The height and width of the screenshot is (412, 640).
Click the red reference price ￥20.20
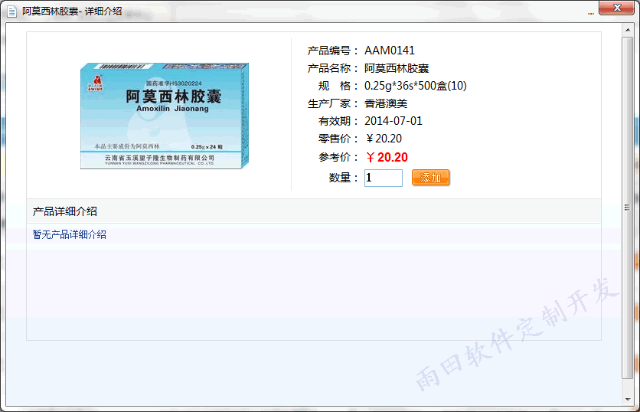(386, 157)
